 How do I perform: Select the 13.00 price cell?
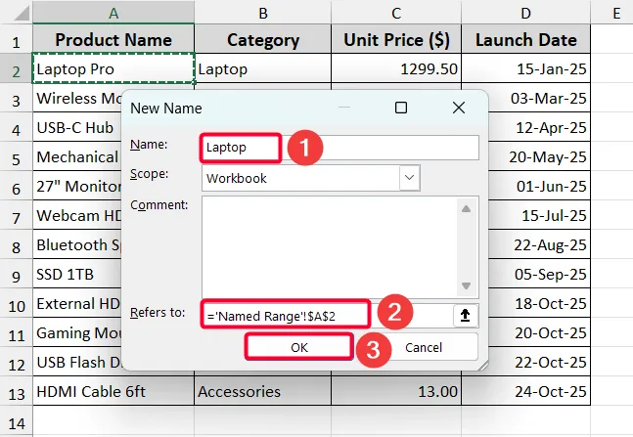[396, 391]
